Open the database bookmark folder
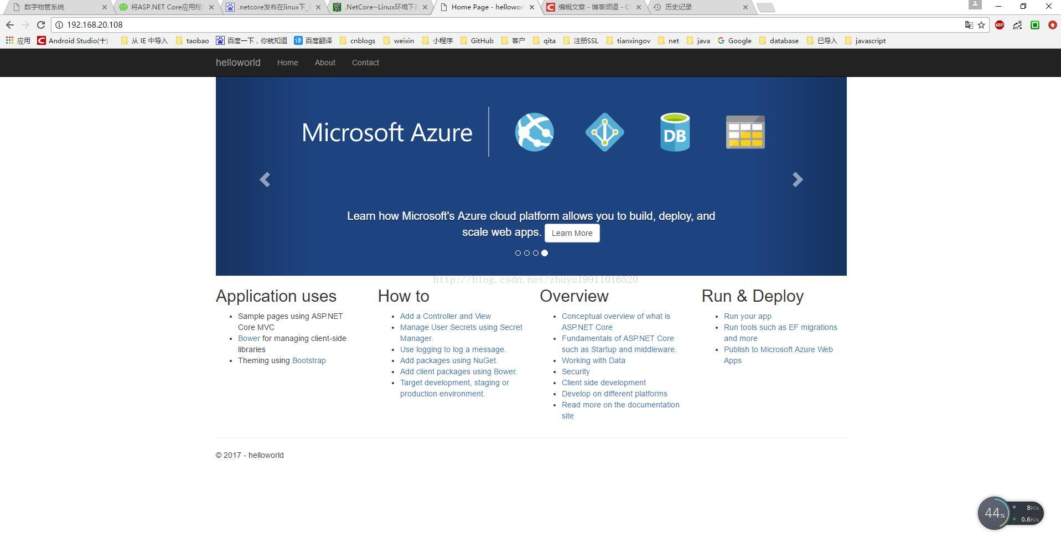 779,40
